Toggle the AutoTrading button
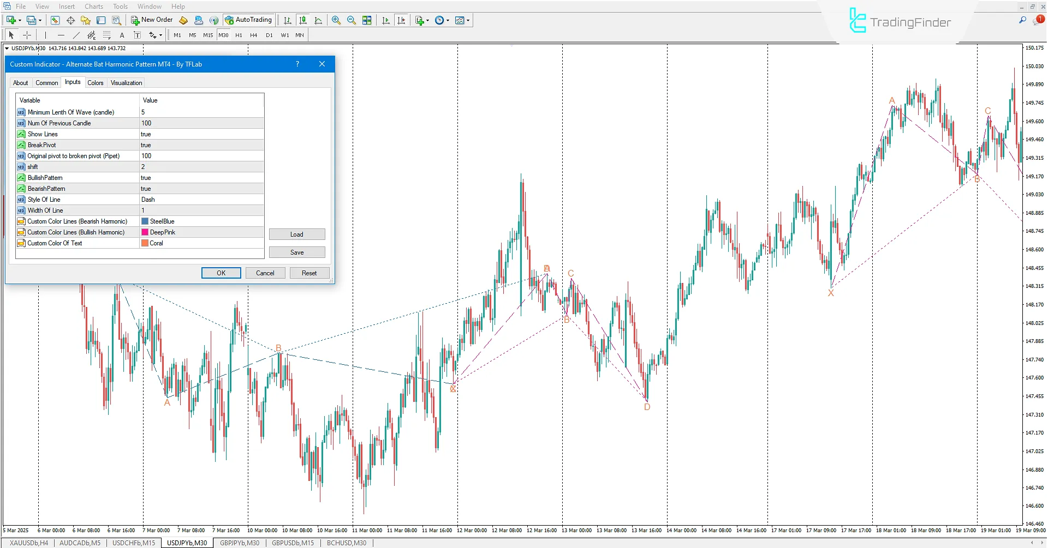 [248, 20]
